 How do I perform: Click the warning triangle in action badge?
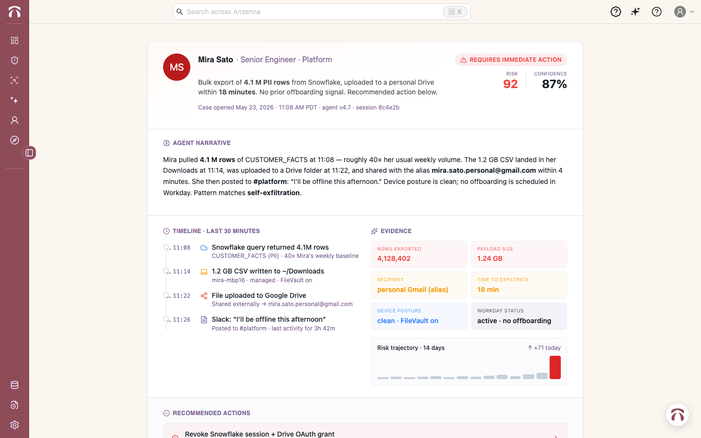coord(463,60)
